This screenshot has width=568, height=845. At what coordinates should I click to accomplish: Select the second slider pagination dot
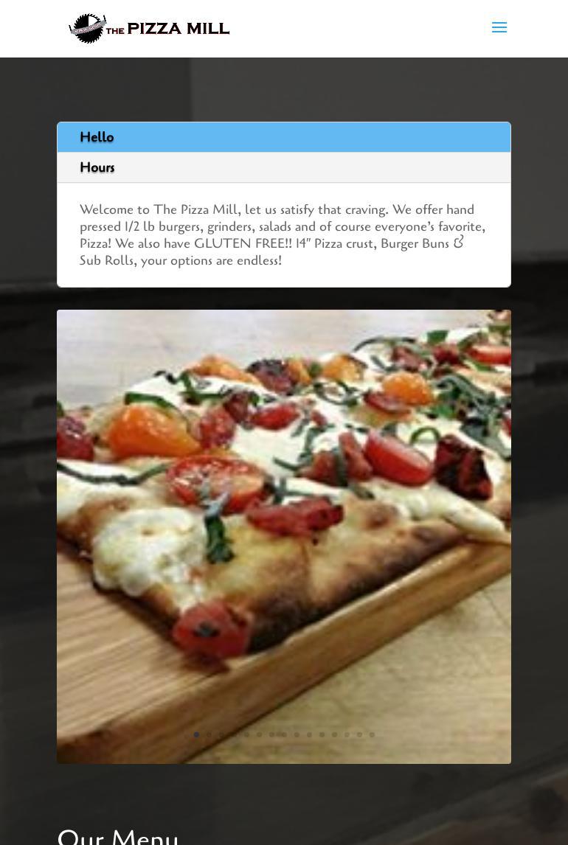click(209, 734)
